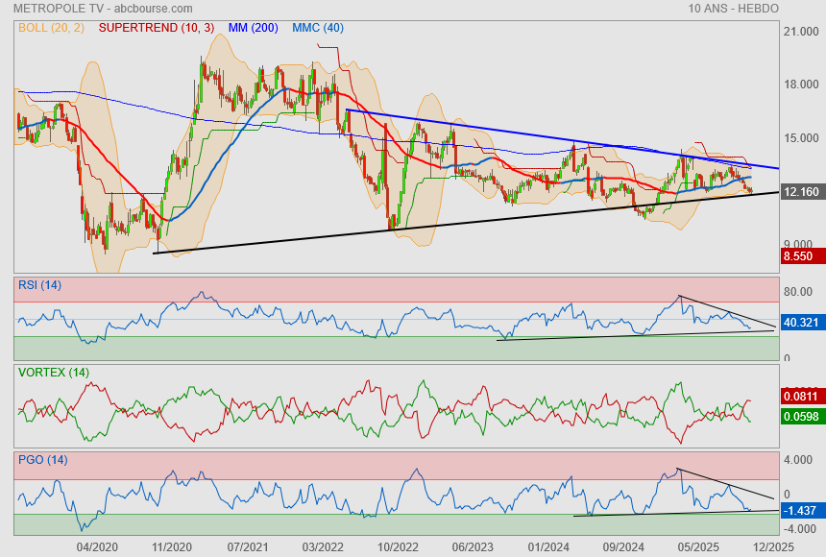
Task: Click the PGO (14) panel title
Action: click(x=42, y=459)
